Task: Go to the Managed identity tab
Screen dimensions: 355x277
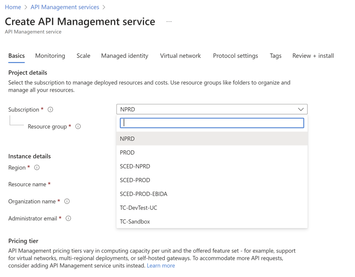Action: click(x=125, y=56)
